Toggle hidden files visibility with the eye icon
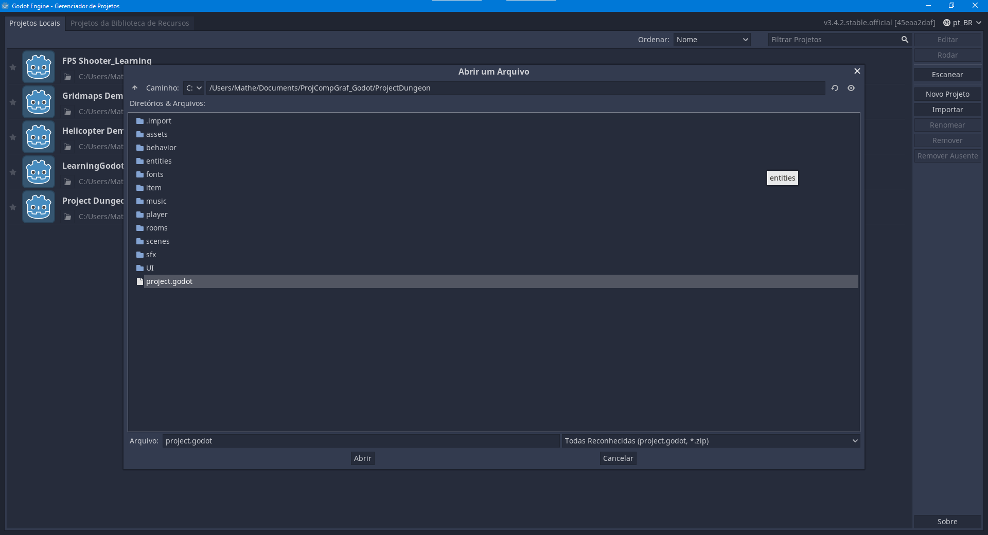988x535 pixels. coord(851,88)
